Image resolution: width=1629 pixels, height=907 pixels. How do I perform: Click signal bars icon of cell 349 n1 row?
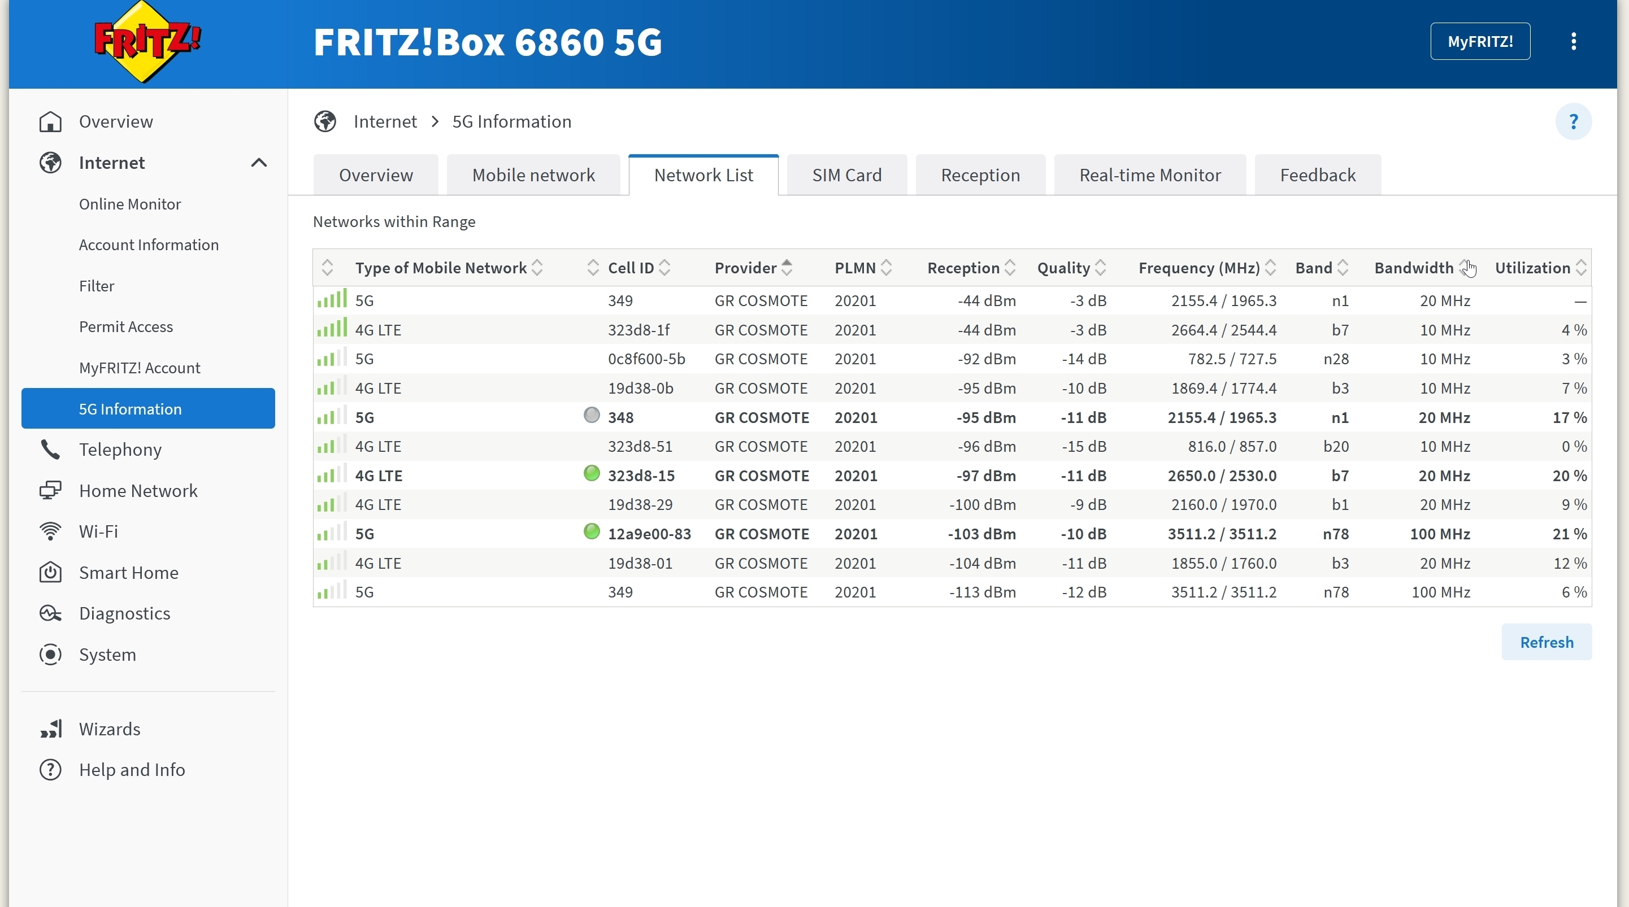click(x=332, y=299)
